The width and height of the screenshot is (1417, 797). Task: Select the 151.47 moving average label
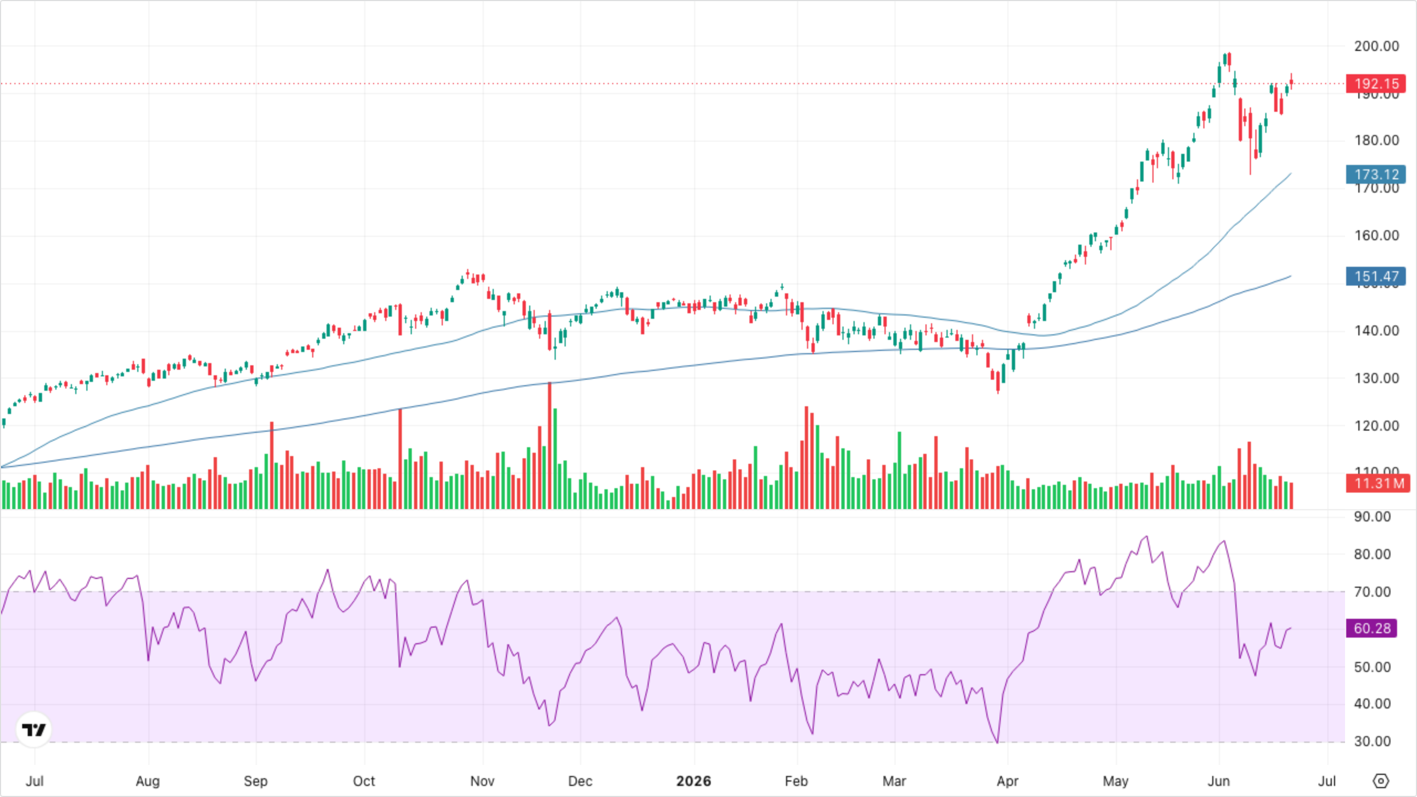tap(1375, 276)
